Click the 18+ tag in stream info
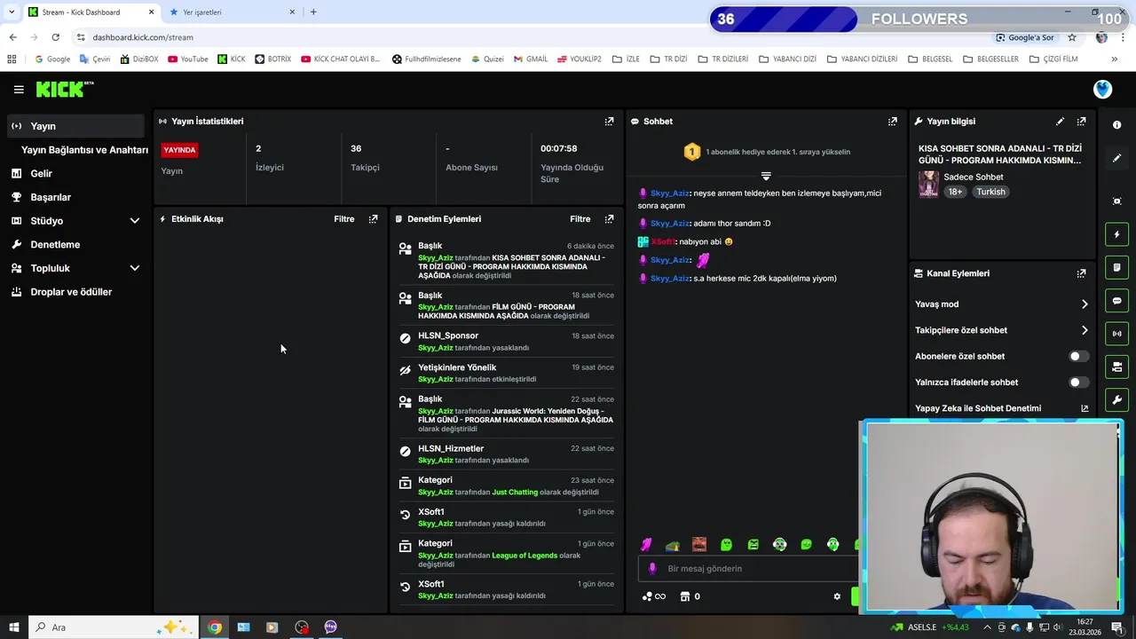The width and height of the screenshot is (1136, 639). click(955, 192)
